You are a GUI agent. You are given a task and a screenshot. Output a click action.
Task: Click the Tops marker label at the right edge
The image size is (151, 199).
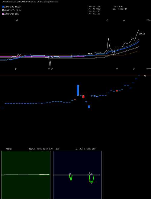tap(149, 20)
